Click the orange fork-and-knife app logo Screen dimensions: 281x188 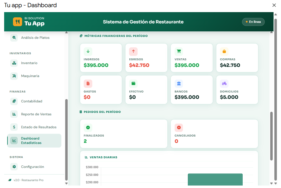point(17,22)
